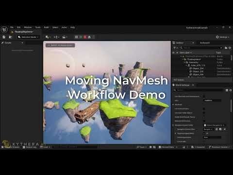Toggle the fourth checkbox below Advanced
Image resolution: width=233 pixels, height=175 pixels.
coord(204,121)
